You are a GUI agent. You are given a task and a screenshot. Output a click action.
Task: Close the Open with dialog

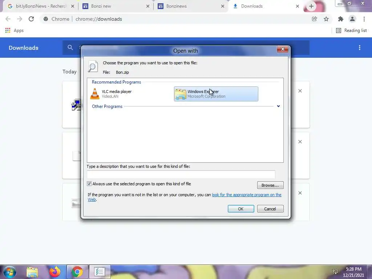tap(283, 49)
